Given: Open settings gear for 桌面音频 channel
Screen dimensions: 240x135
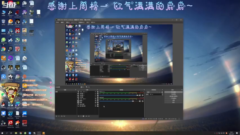Looking at the screenshot, I should pyautogui.click(x=143, y=101).
